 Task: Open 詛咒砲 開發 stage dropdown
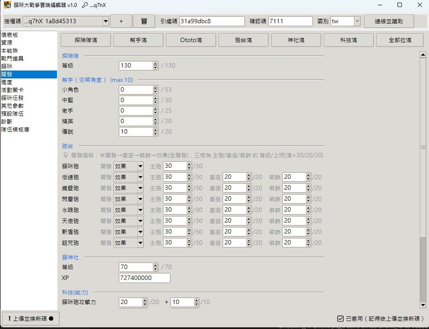click(x=128, y=243)
